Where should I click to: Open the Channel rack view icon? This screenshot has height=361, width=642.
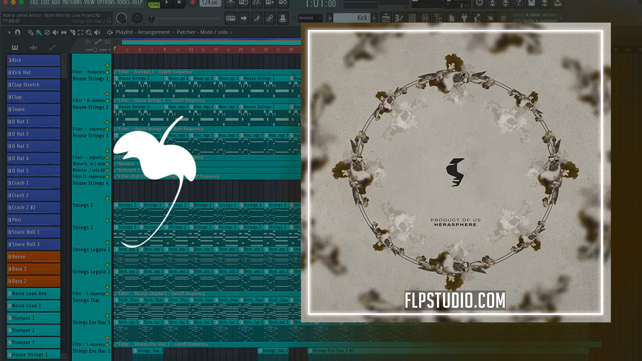point(412,18)
